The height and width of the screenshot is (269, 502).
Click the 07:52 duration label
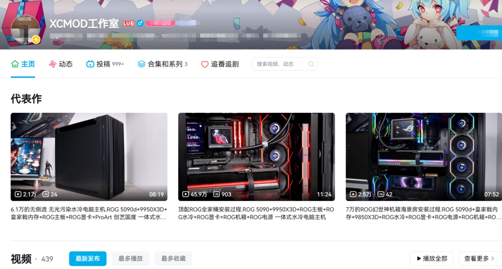click(492, 194)
